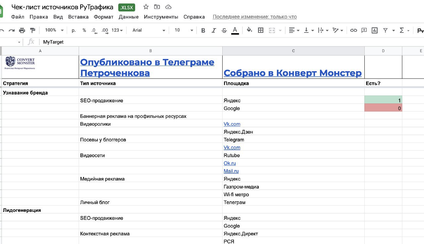Expand the functions dropdown arrow

pyautogui.click(x=408, y=30)
